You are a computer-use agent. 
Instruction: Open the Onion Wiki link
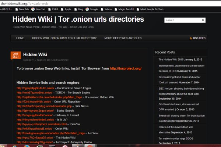(x=34, y=129)
